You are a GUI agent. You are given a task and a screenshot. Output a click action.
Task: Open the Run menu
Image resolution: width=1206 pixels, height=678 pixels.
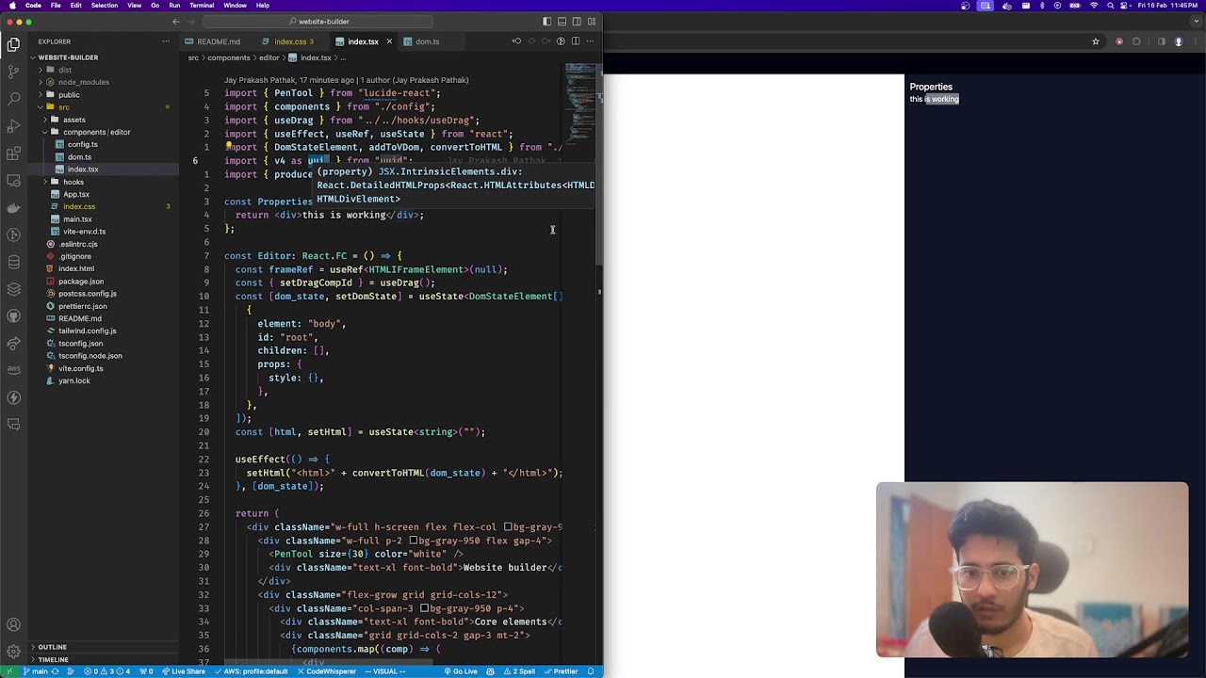174,6
